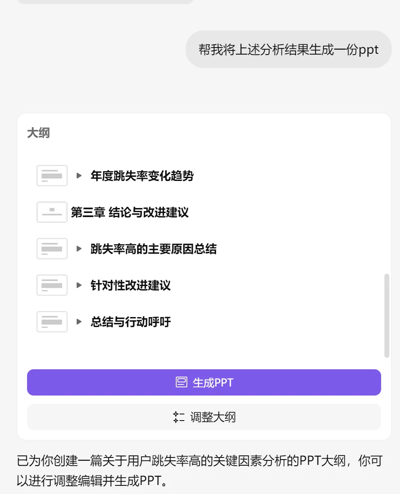Viewport: 400px width, 494px height.
Task: Expand the 针对性改进建议 outline item
Action: 79,285
